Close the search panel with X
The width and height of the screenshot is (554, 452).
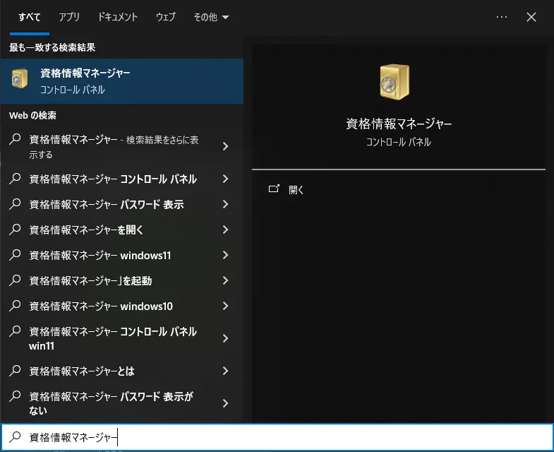coord(532,17)
